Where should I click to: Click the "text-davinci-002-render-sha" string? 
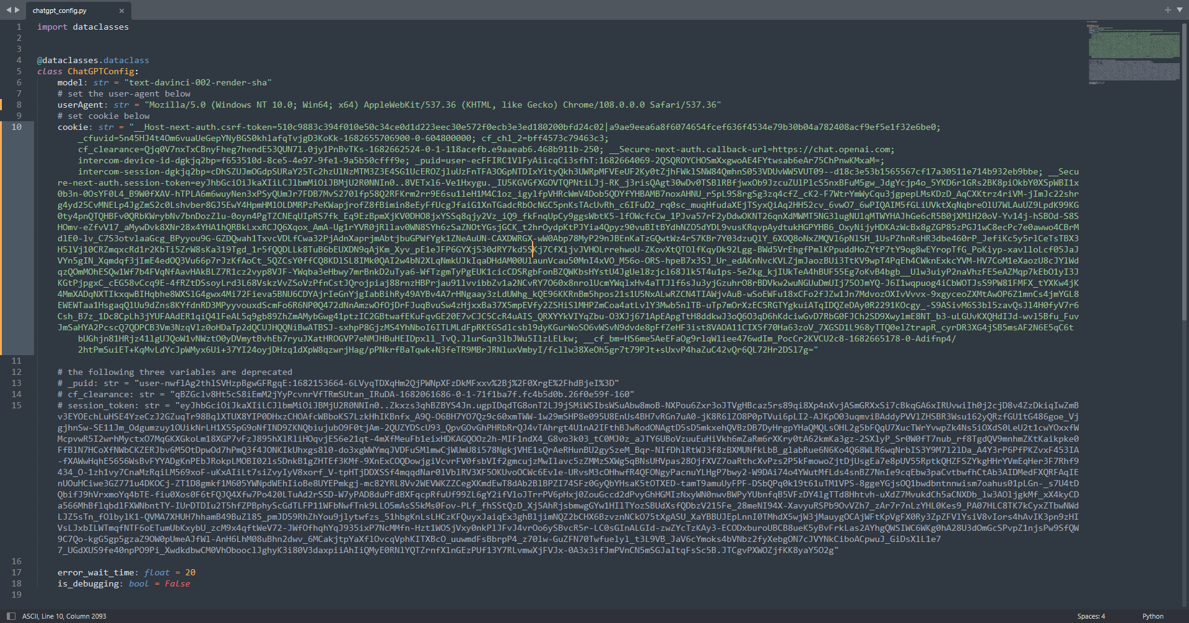[198, 82]
